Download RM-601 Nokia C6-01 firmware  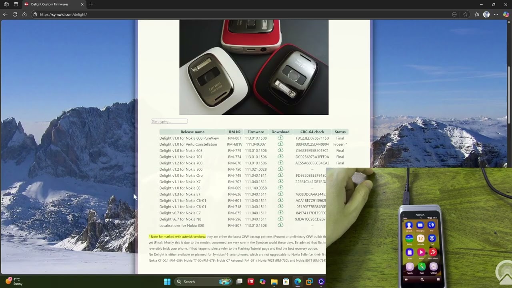click(x=280, y=200)
